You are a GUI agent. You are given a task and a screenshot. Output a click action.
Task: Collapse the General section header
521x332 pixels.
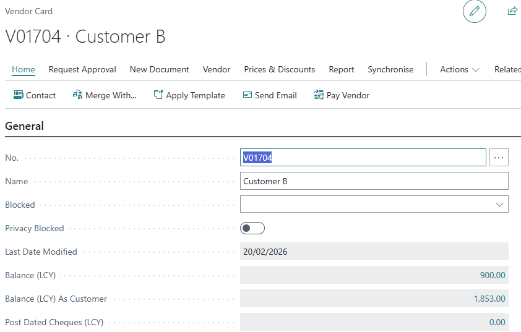pyautogui.click(x=25, y=126)
